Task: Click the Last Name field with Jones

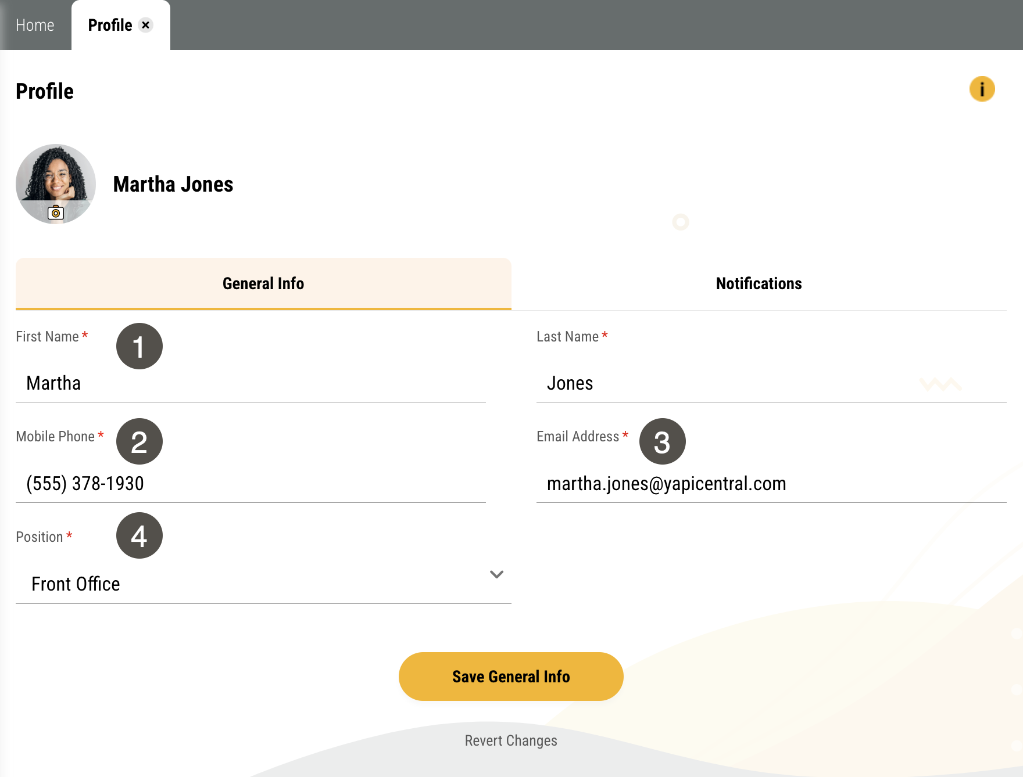Action: pos(771,383)
